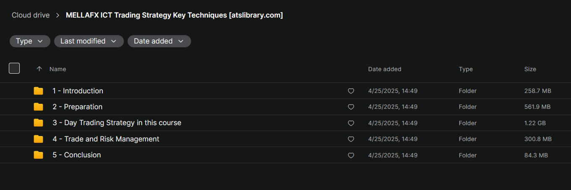Favorite the 1 - Introduction folder
Image resolution: width=571 pixels, height=190 pixels.
(351, 91)
